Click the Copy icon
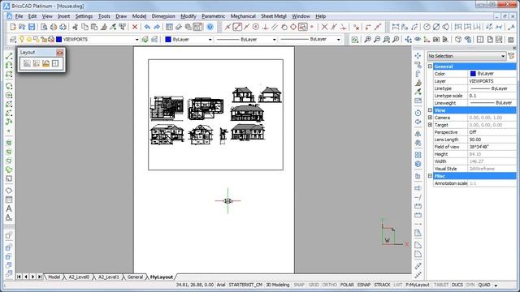This screenshot has width=520, height=292. tap(84, 27)
